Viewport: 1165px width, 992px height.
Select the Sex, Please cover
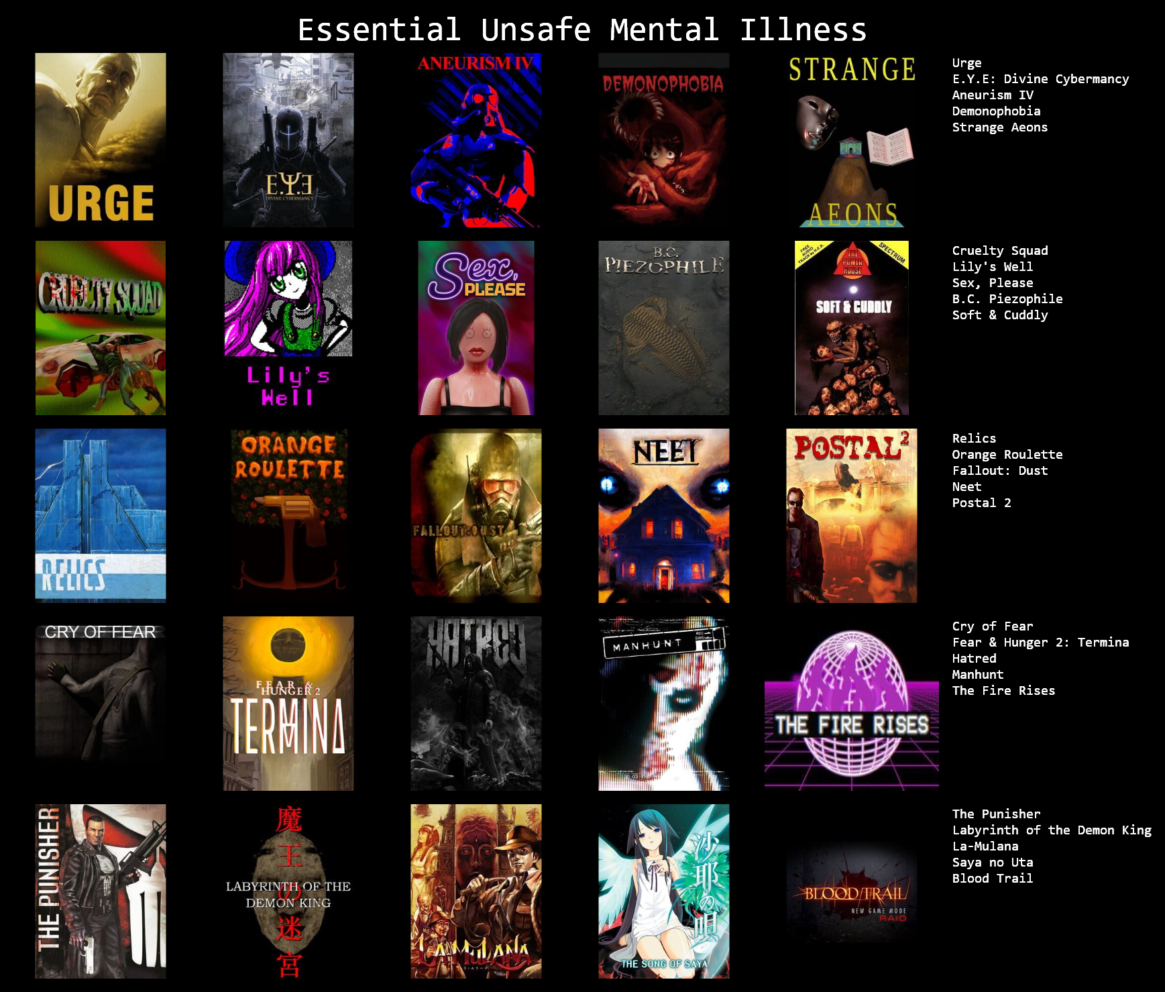point(476,328)
